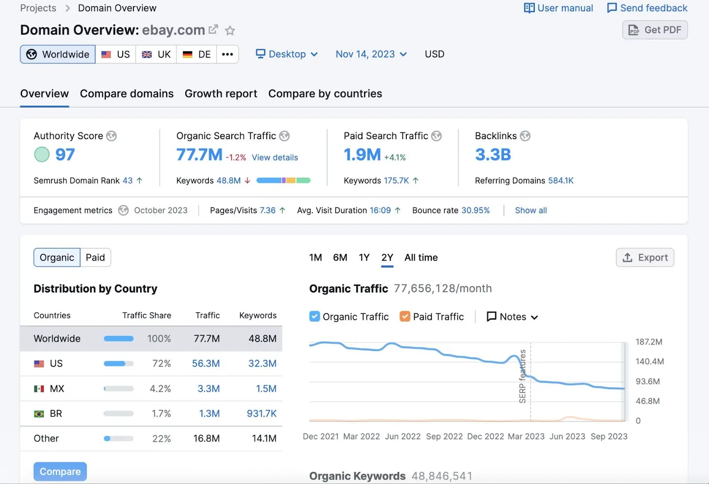The height and width of the screenshot is (484, 709).
Task: Set chart range to 2Y
Action: (387, 258)
